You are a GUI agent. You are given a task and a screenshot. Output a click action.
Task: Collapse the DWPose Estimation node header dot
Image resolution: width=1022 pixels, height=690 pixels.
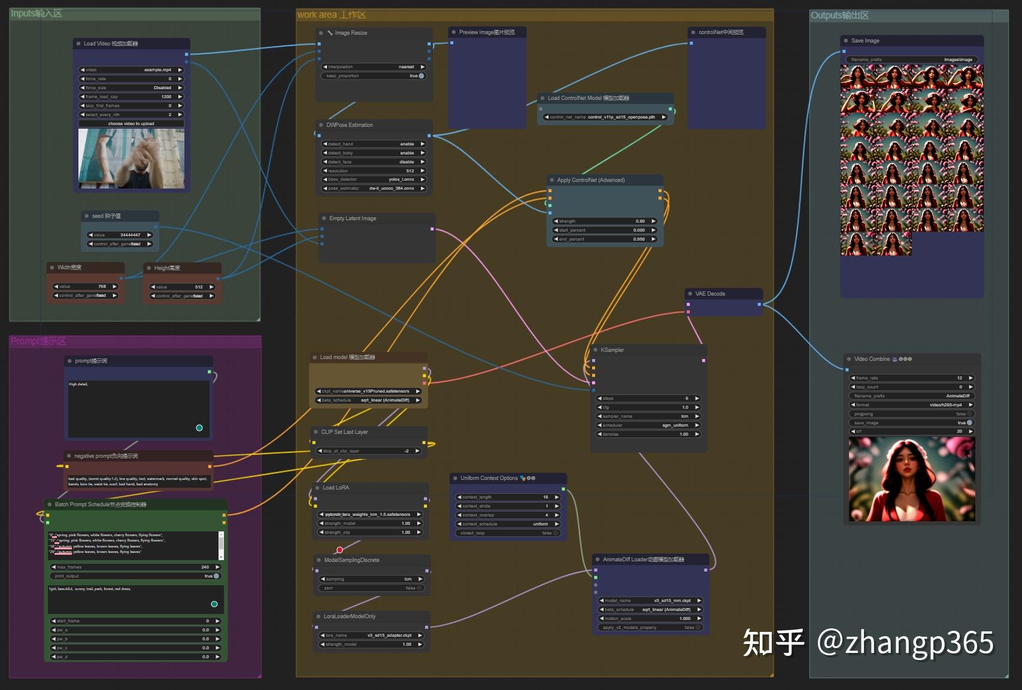[x=320, y=124]
